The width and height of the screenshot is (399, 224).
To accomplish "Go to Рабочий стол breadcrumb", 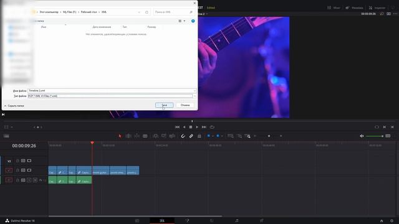I will [89, 12].
